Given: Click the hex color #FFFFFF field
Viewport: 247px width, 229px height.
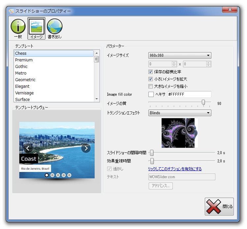Looking at the screenshot, I should click(189, 94).
